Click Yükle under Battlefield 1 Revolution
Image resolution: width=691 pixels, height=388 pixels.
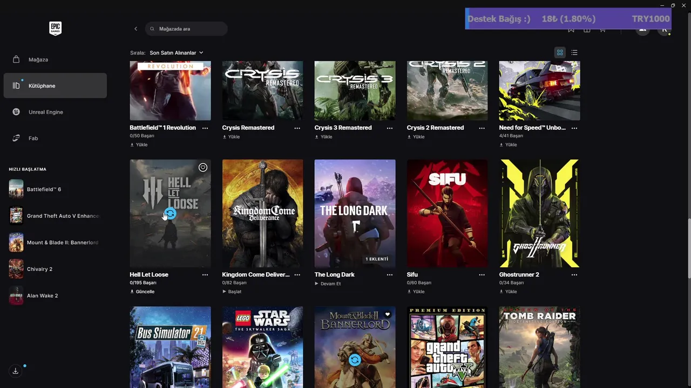(139, 144)
